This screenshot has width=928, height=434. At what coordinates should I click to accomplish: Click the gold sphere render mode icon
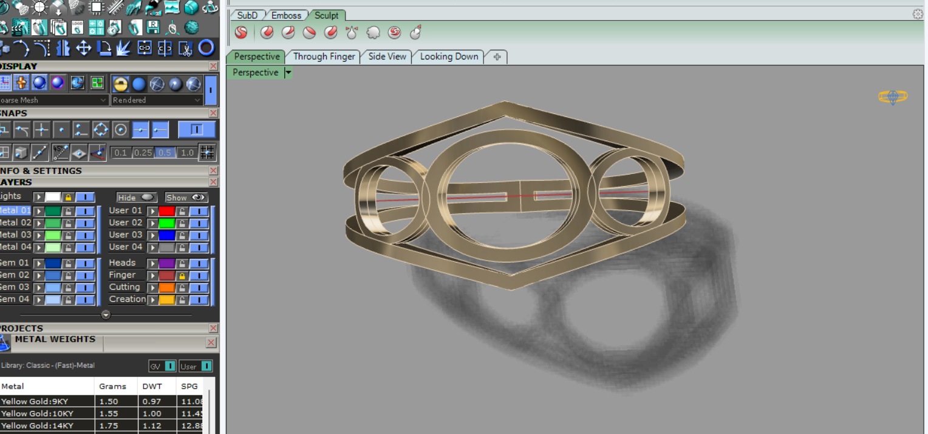pos(120,84)
